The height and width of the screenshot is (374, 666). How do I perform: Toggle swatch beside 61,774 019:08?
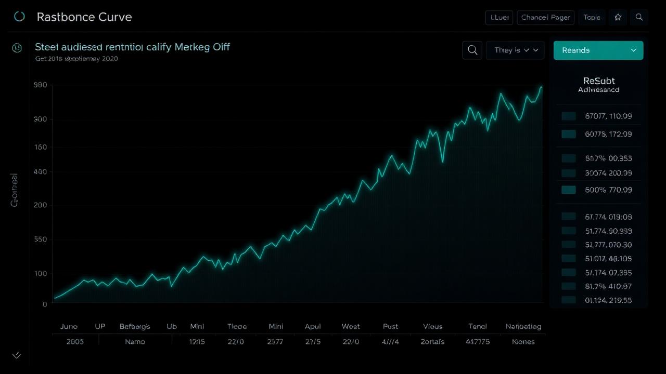pyautogui.click(x=569, y=217)
